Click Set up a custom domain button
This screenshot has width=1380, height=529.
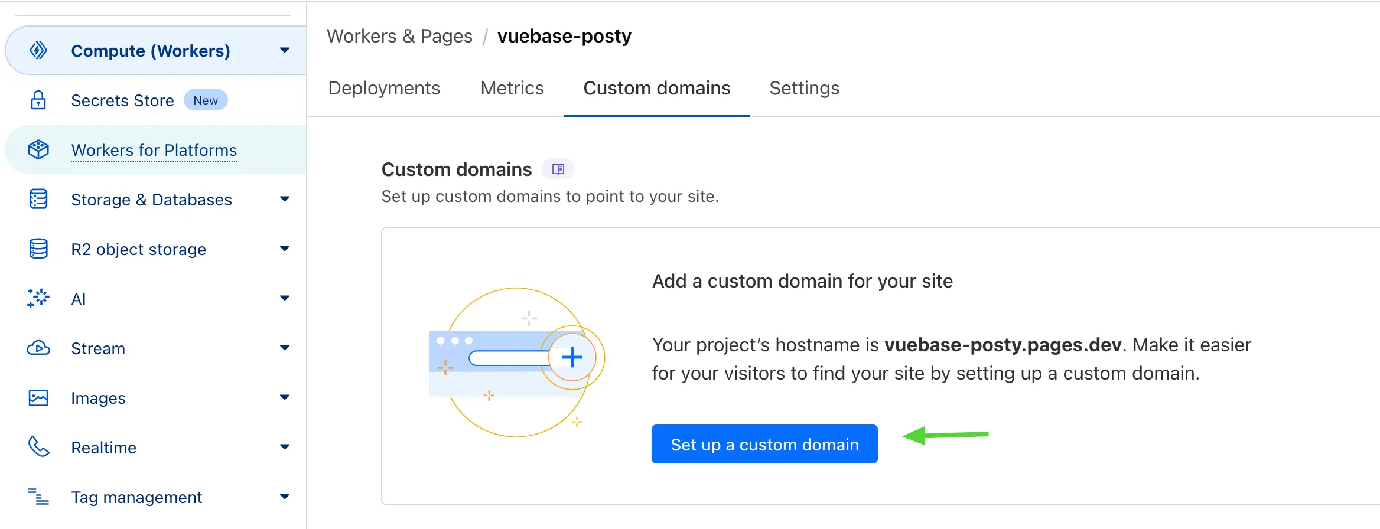tap(764, 444)
